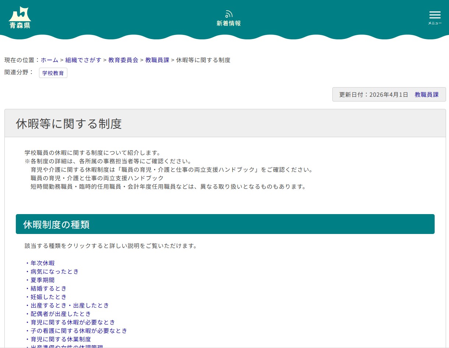Open the 組織でさがす breadcrumb link

click(83, 60)
